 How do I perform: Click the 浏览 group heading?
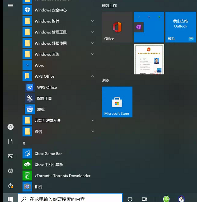tap(106, 80)
